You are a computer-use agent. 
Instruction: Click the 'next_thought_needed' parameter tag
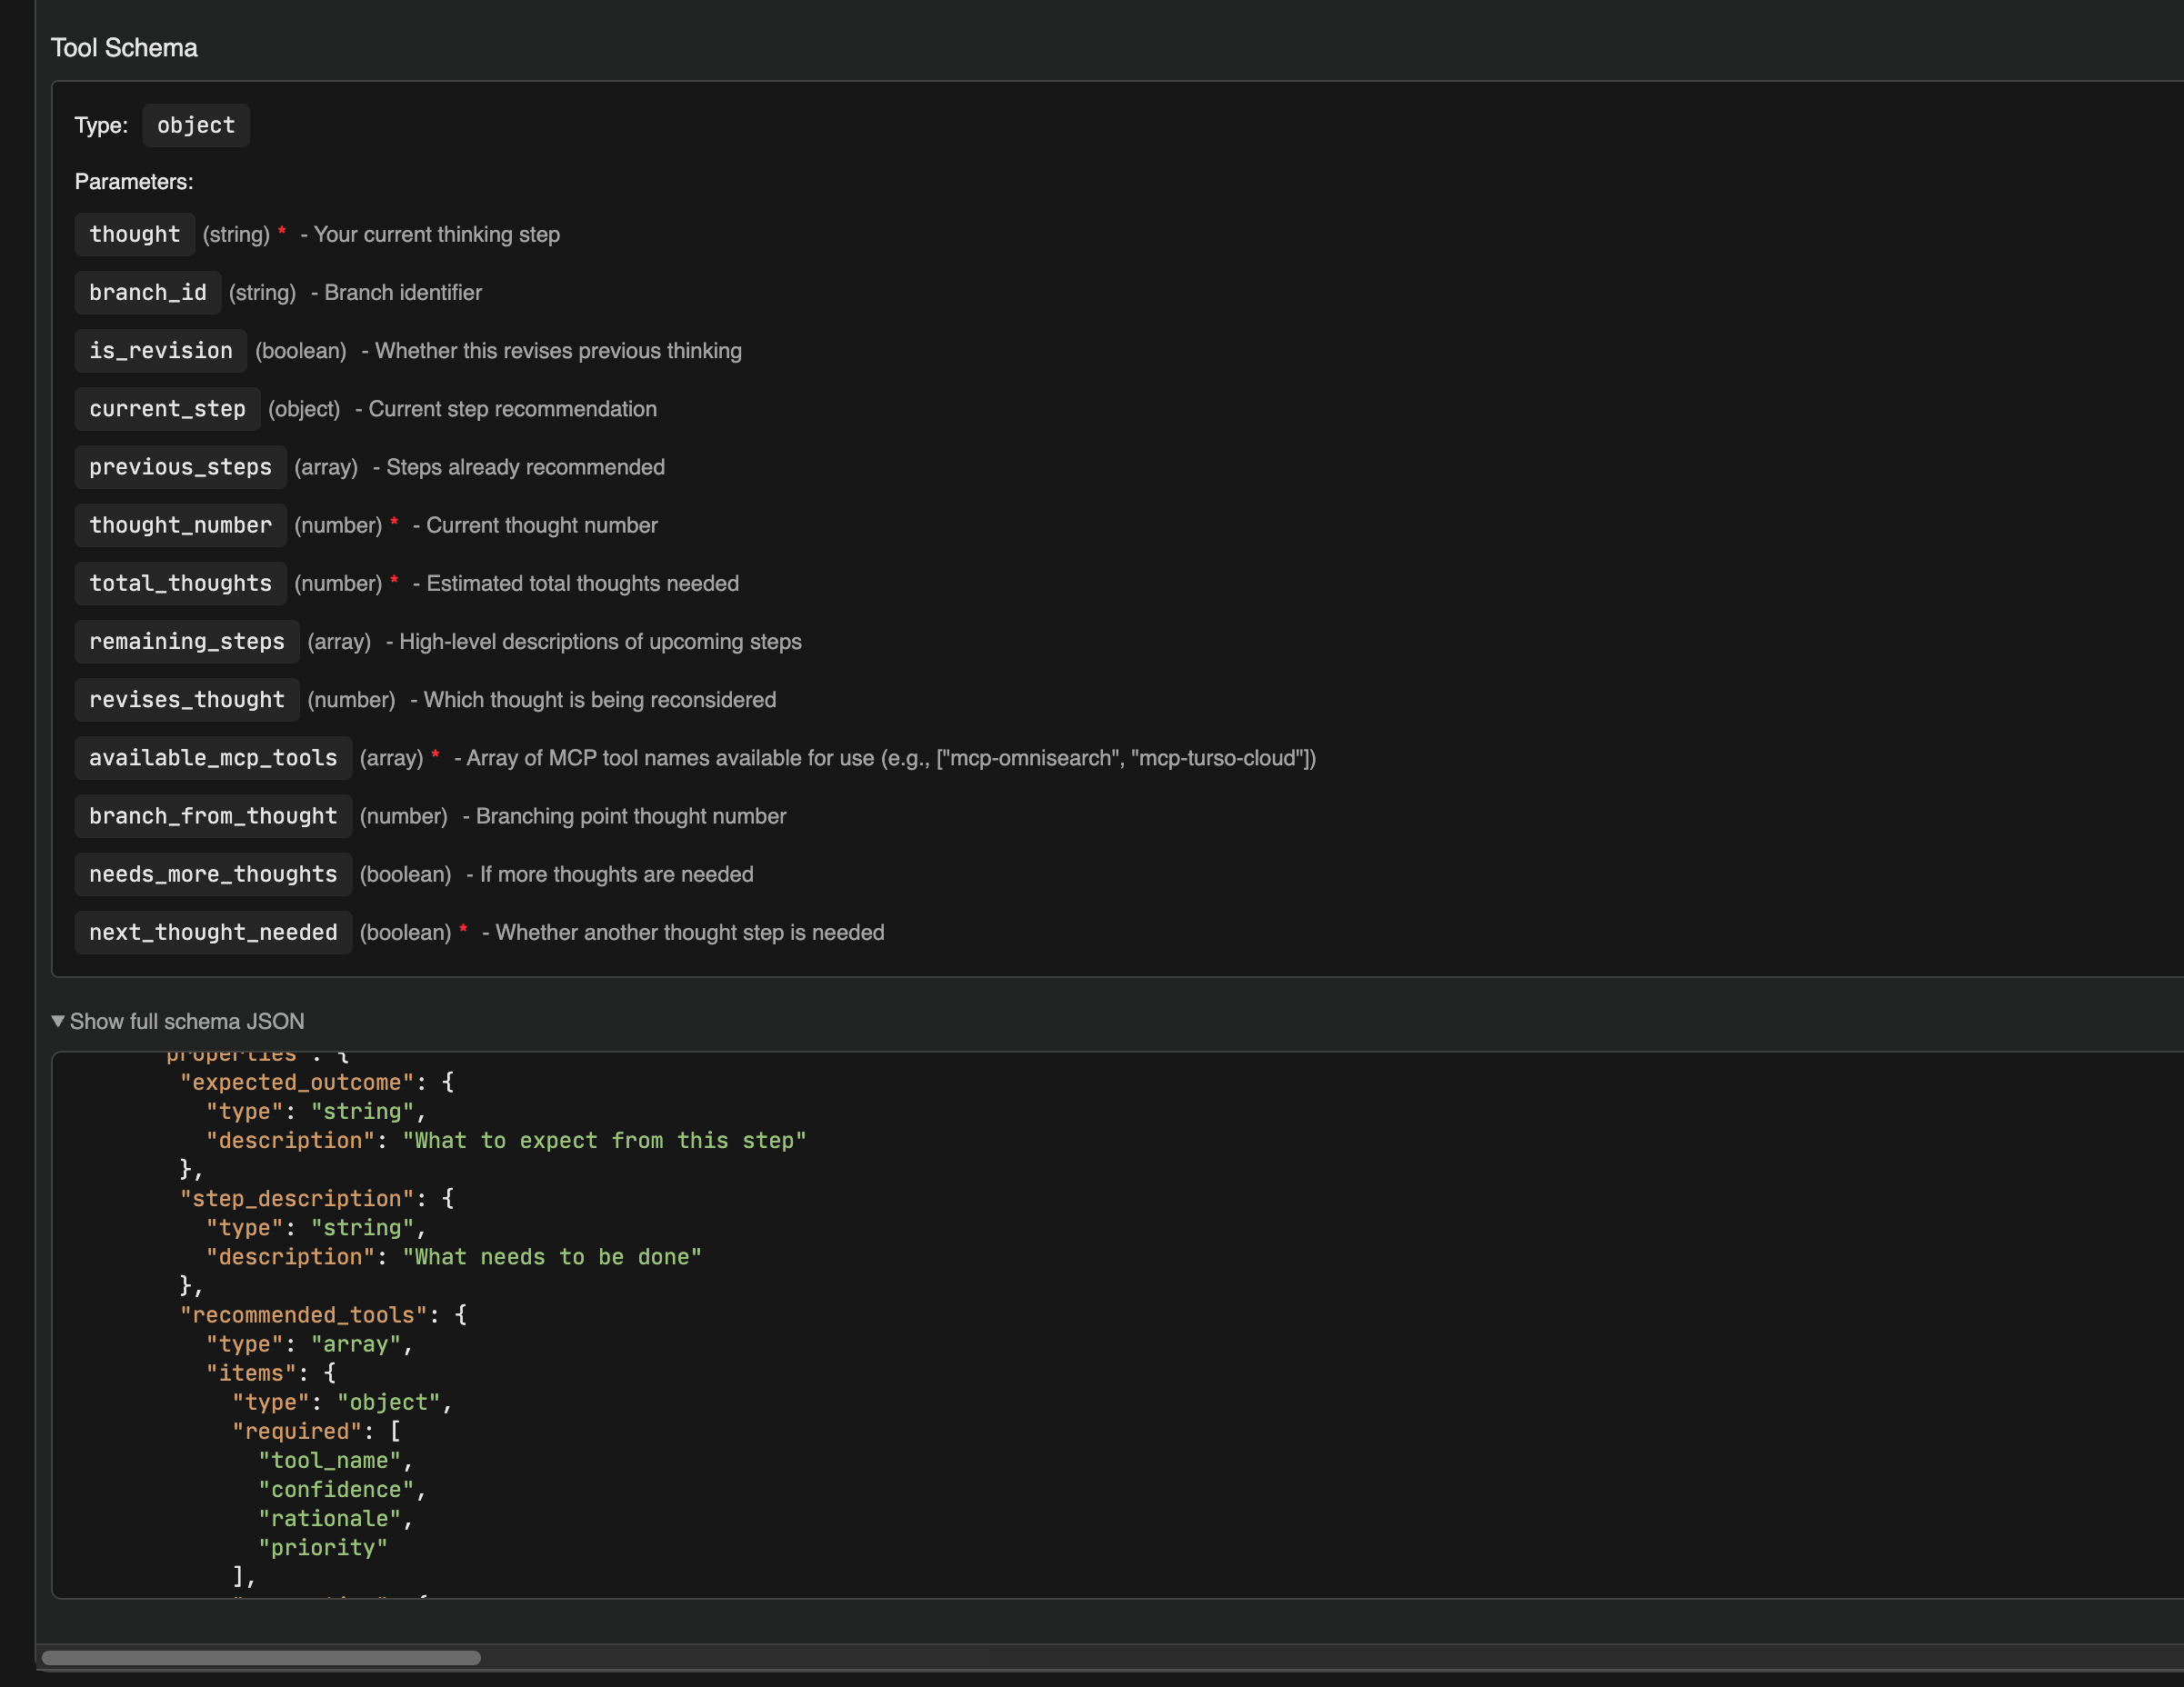tap(213, 933)
